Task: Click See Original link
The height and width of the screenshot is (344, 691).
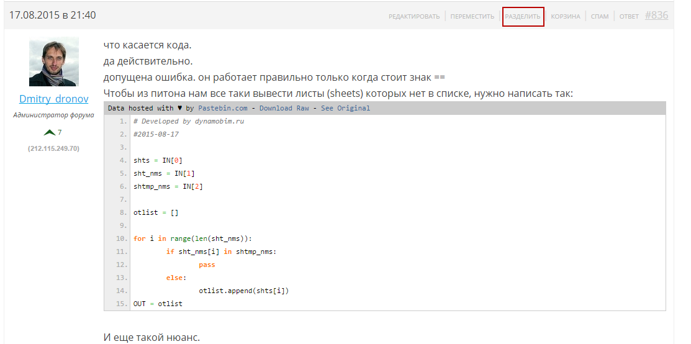Action: pyautogui.click(x=345, y=108)
